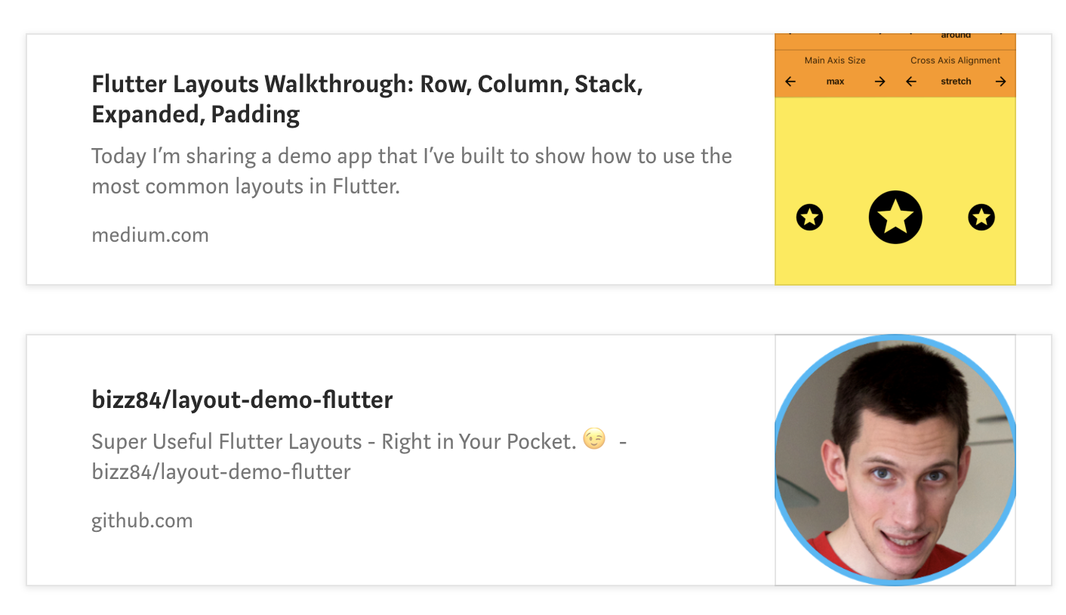Click the 'Main Axis Size' label
Image resolution: width=1066 pixels, height=615 pixels.
pos(835,60)
